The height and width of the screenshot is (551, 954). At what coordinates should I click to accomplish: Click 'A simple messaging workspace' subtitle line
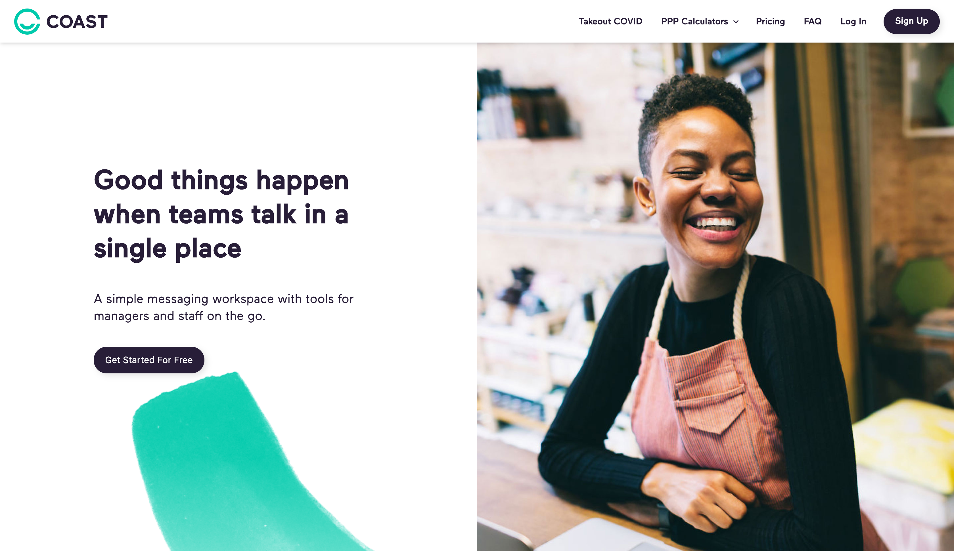(223, 298)
